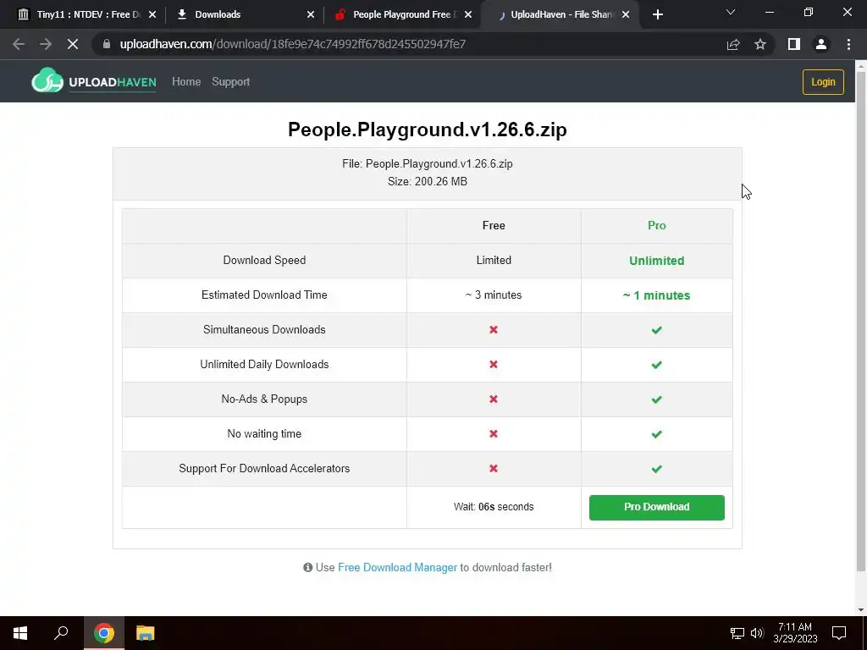Click the red X for No waiting time
The image size is (867, 650).
point(494,434)
